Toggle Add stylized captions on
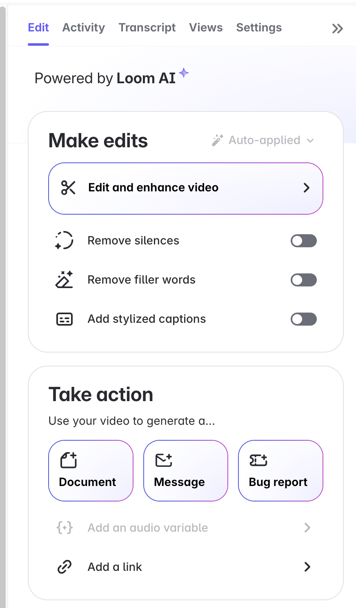 click(304, 319)
